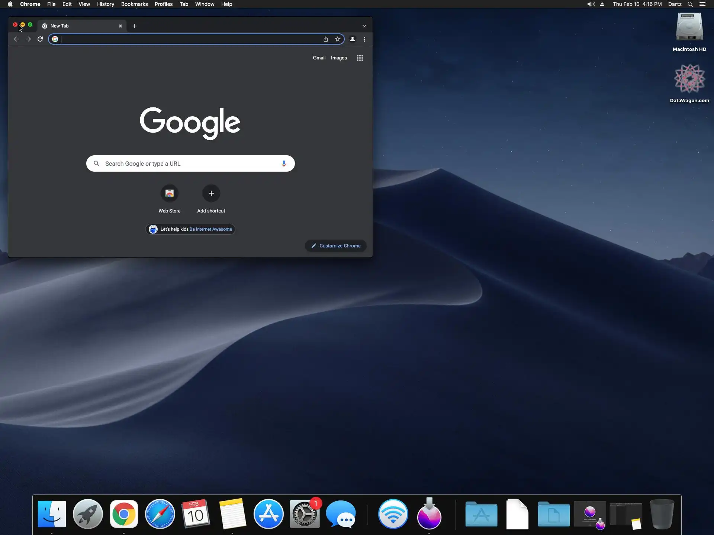Open the profile avatar icon
714x535 pixels.
tap(353, 39)
